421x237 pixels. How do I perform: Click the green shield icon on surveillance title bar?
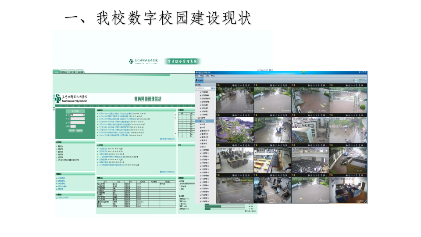[x=303, y=72]
